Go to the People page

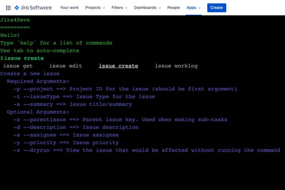pos(174,8)
